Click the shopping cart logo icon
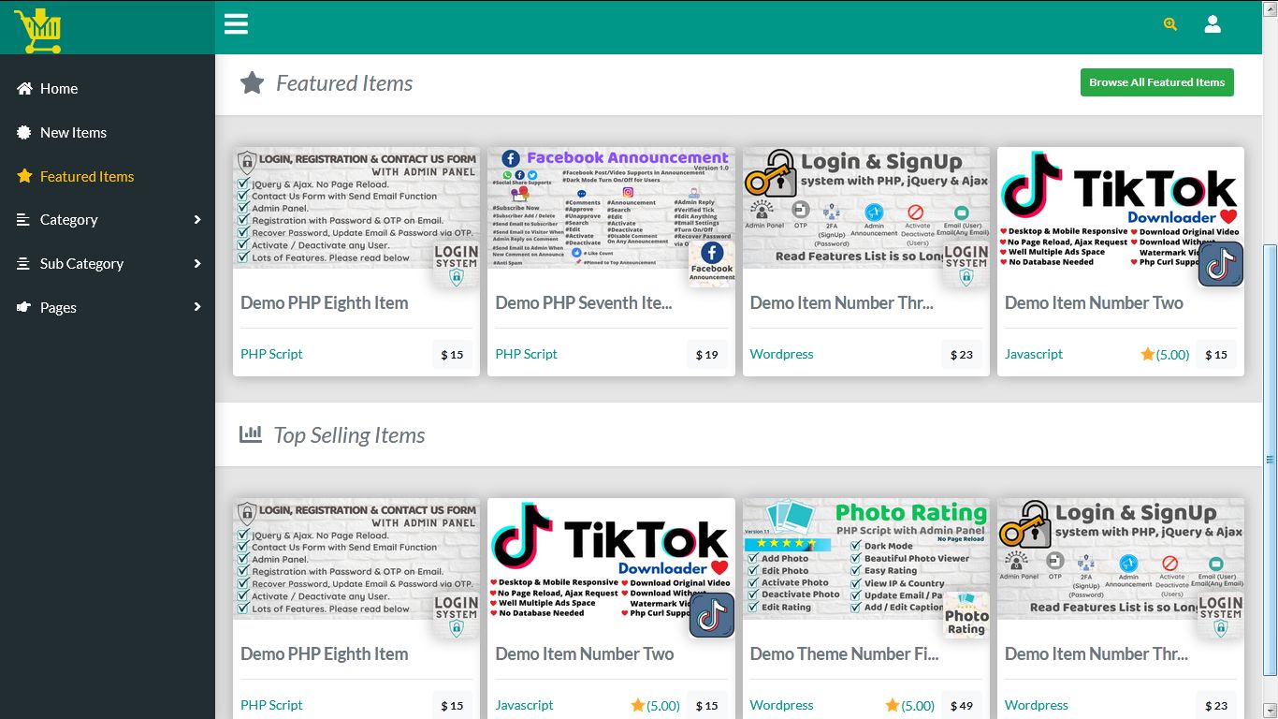Screen dimensions: 1278x719 coord(38,30)
